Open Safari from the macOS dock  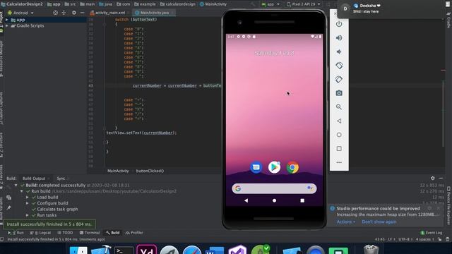191,250
